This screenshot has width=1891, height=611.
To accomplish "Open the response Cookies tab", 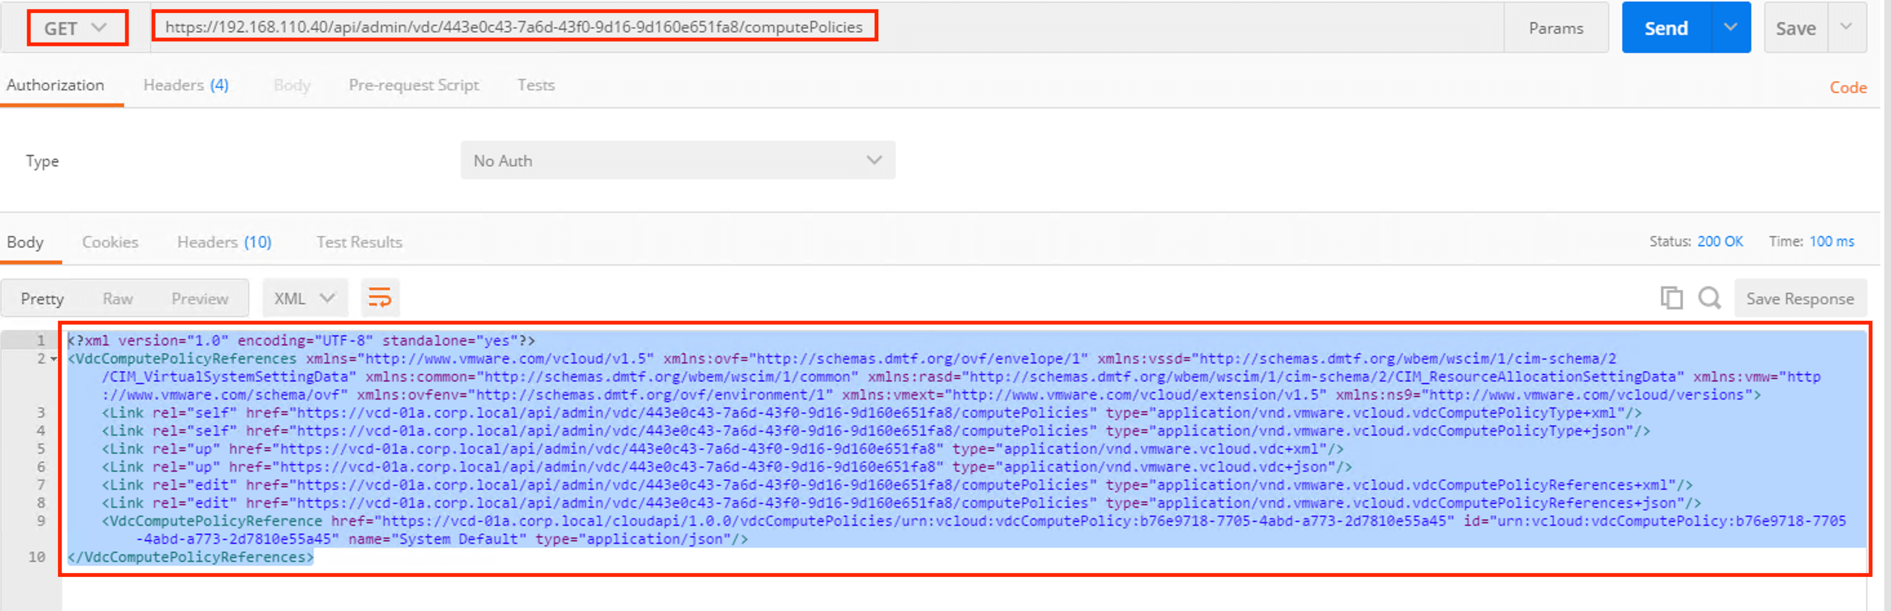I will 110,242.
